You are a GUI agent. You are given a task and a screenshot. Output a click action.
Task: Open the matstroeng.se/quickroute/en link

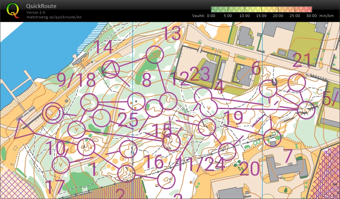click(54, 17)
